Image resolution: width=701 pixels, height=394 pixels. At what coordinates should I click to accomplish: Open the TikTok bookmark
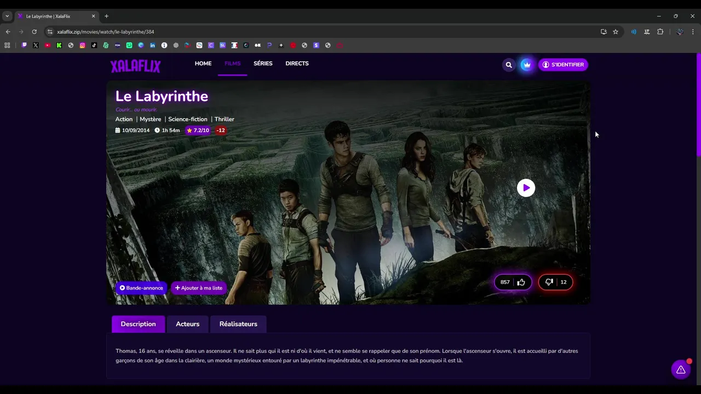coord(94,45)
